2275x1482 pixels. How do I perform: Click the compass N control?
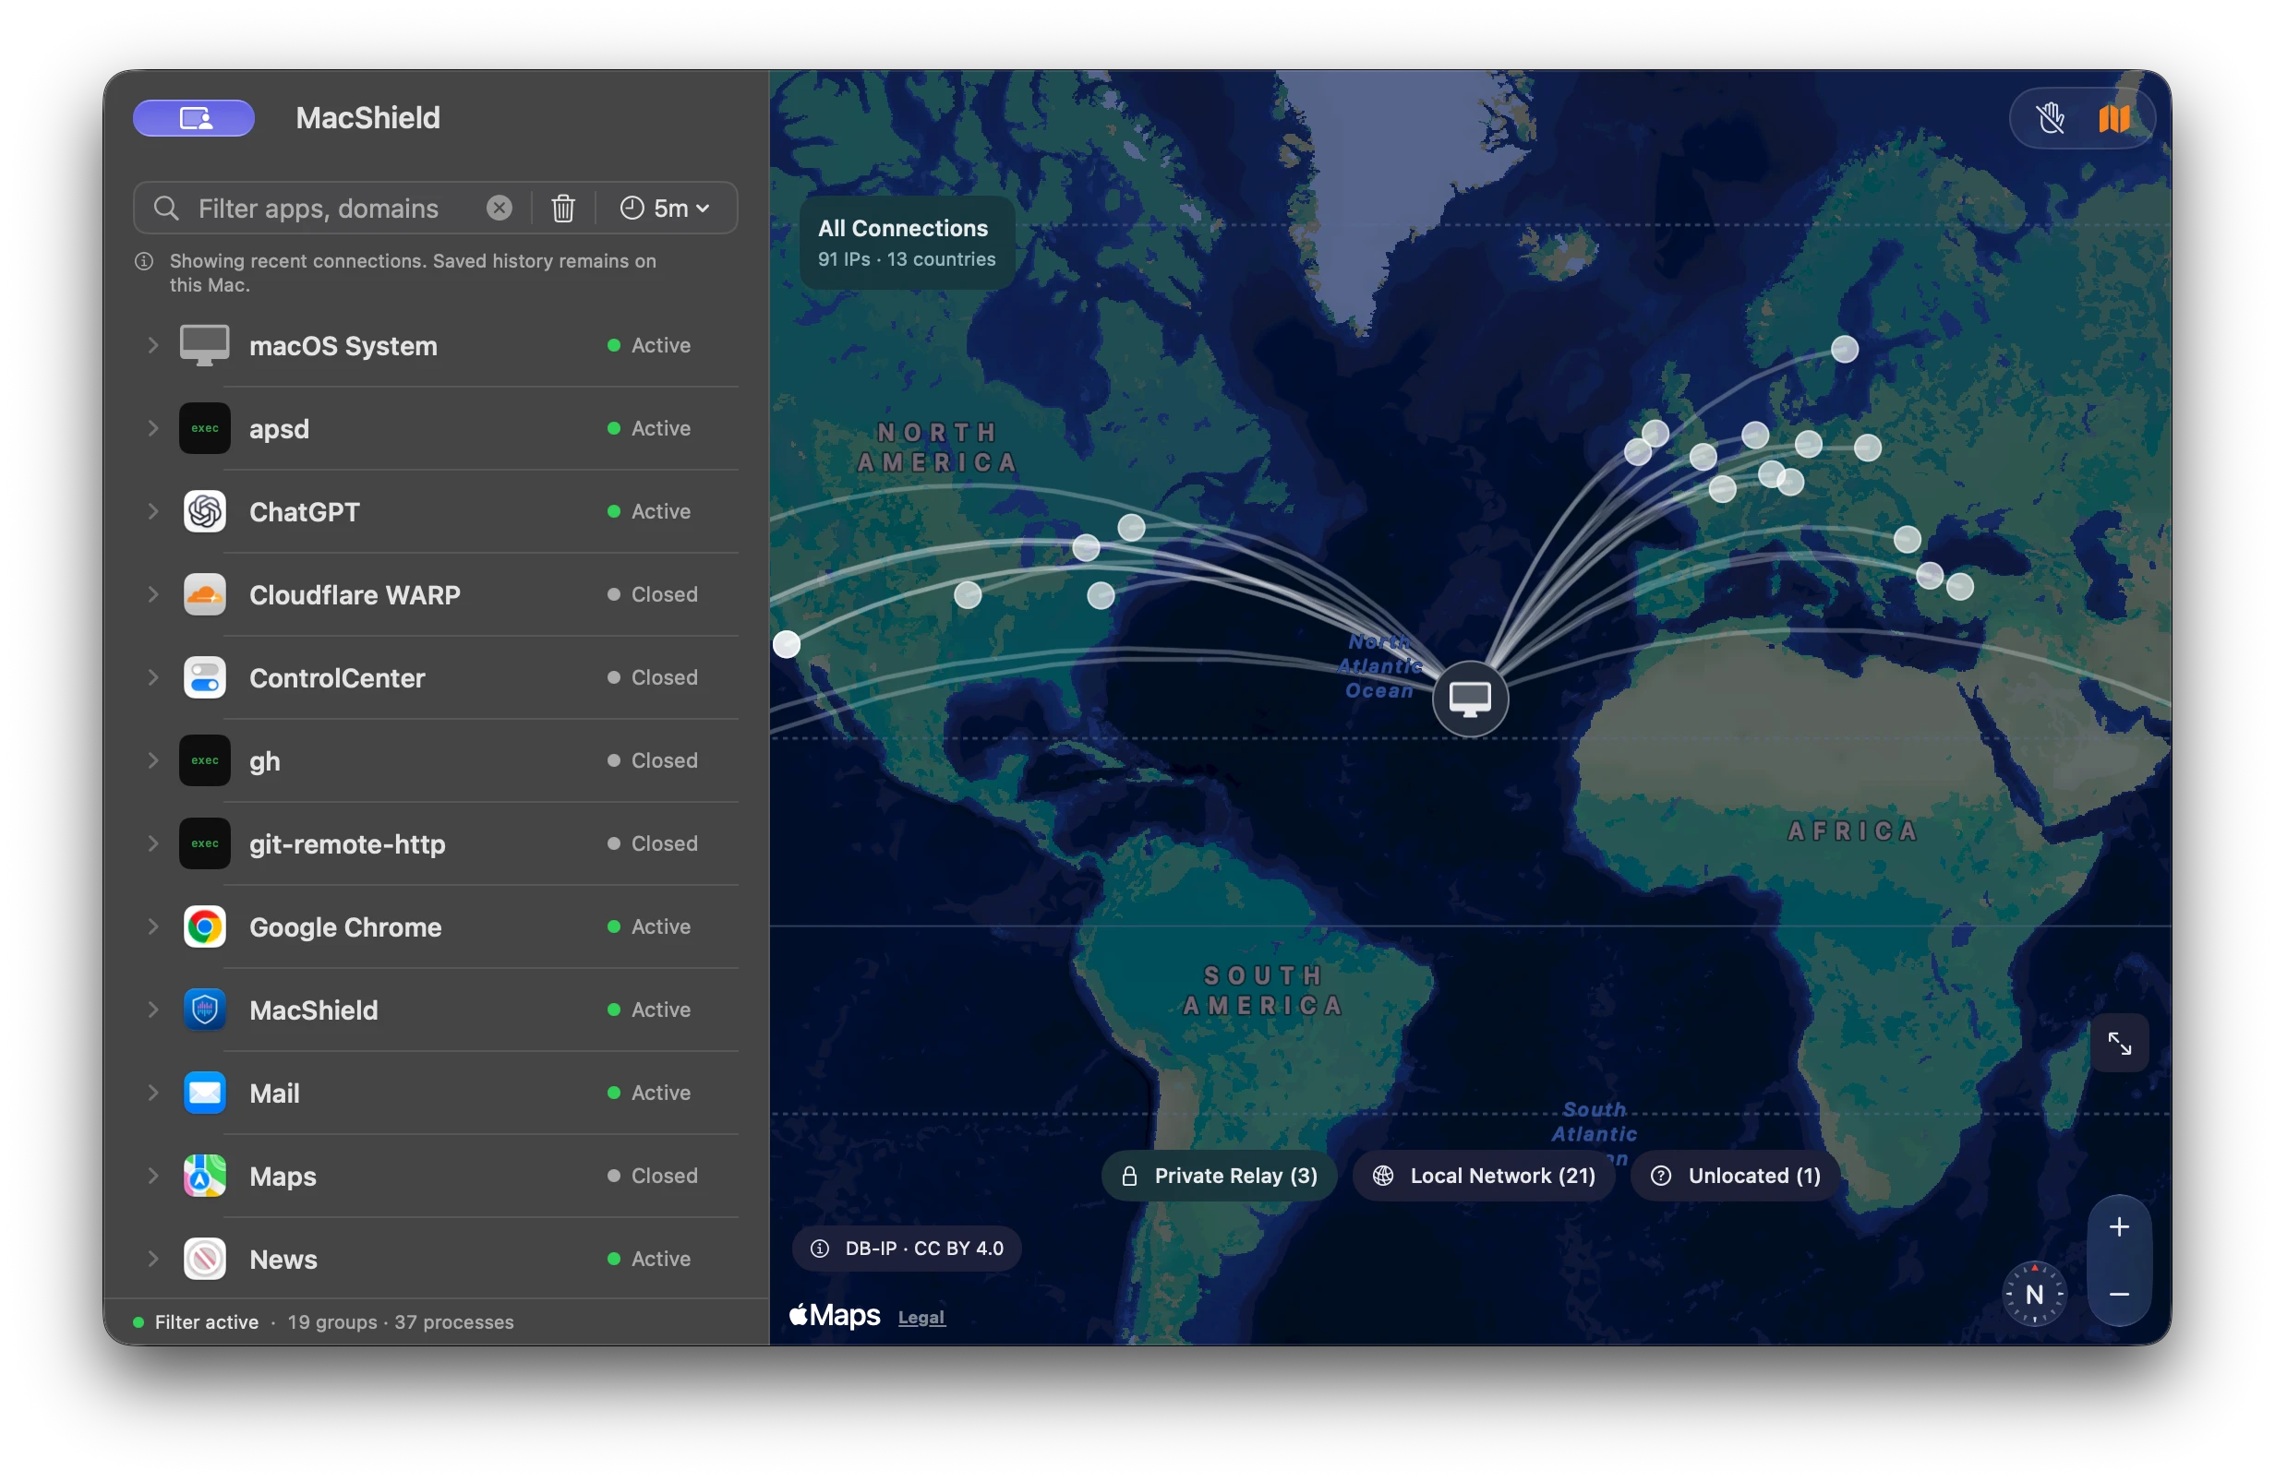pyautogui.click(x=2034, y=1295)
